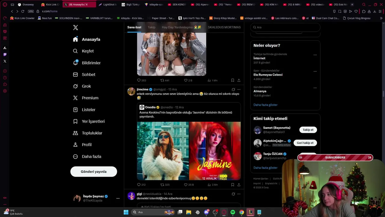Open the ad blocker shield icon

click(x=345, y=11)
